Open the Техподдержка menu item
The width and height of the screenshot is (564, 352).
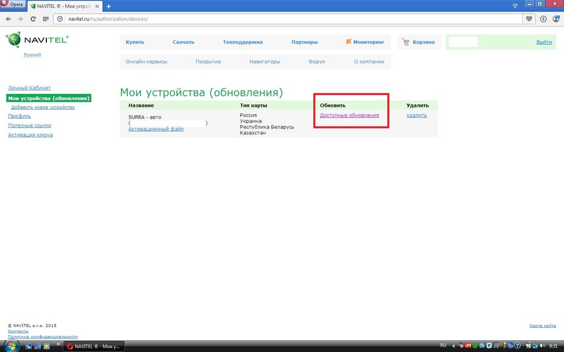pos(243,42)
